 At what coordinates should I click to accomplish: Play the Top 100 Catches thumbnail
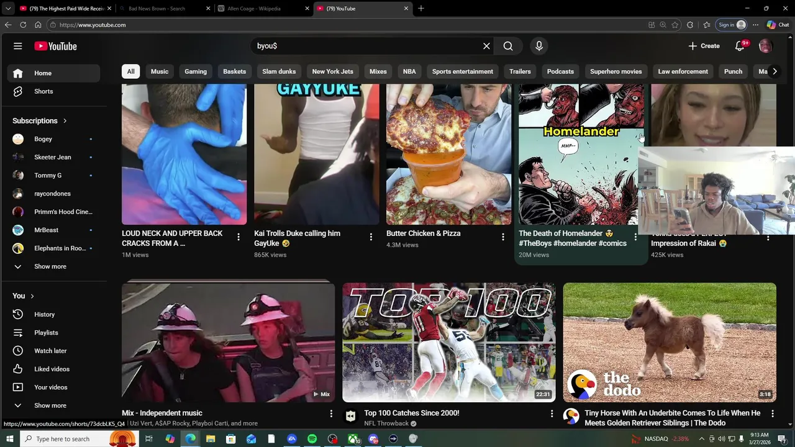449,343
